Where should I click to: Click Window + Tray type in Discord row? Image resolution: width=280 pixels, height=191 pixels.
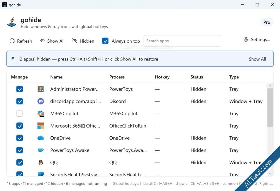coord(246,101)
